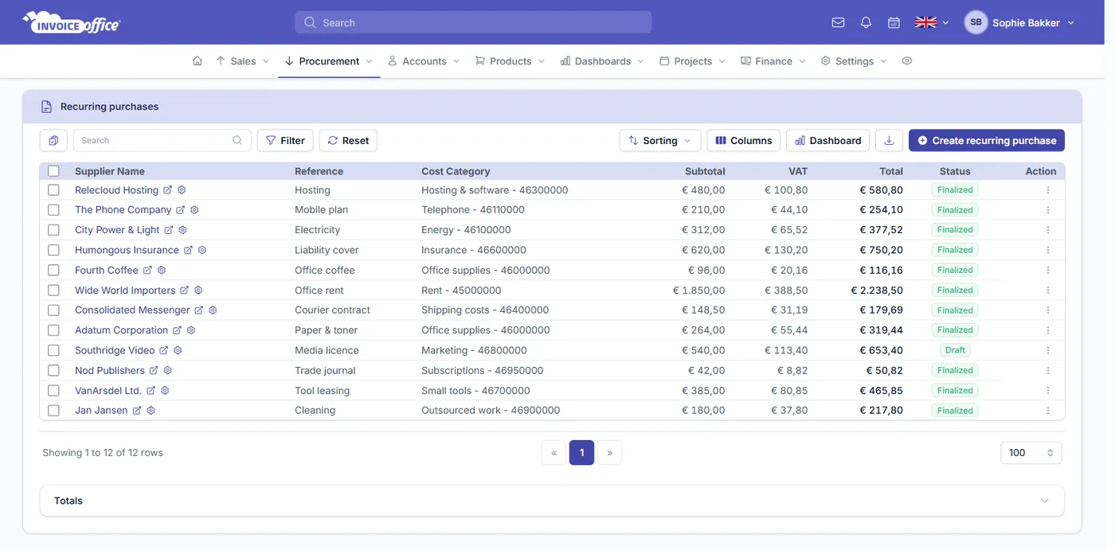Open settings gear icon for Relecloud Hosting
The image size is (1115, 550).
coord(182,190)
